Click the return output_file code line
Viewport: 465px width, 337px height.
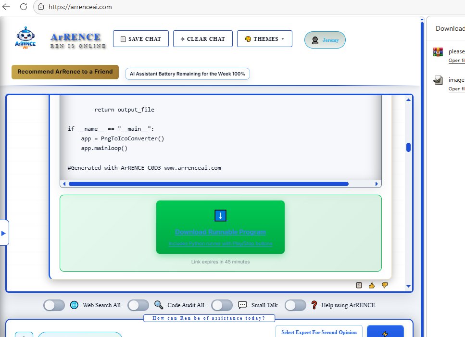[x=124, y=110]
